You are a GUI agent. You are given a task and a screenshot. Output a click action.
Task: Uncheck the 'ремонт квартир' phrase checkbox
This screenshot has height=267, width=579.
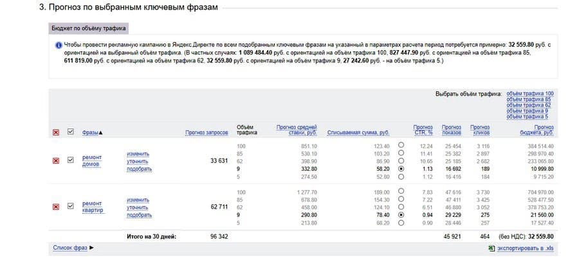(x=71, y=207)
